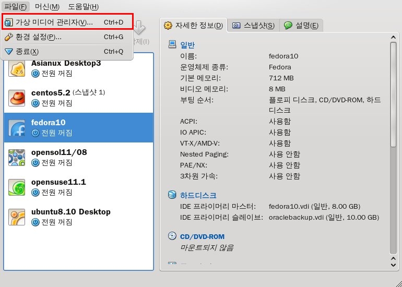This screenshot has height=287, width=402.
Task: Select the Asianux Desktop3 virtual machine
Action: [x=79, y=68]
